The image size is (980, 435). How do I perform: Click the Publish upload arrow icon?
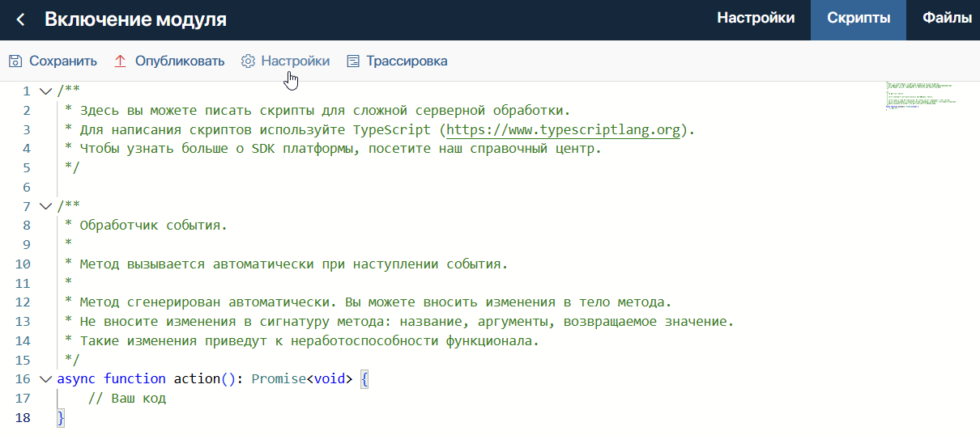coord(121,61)
